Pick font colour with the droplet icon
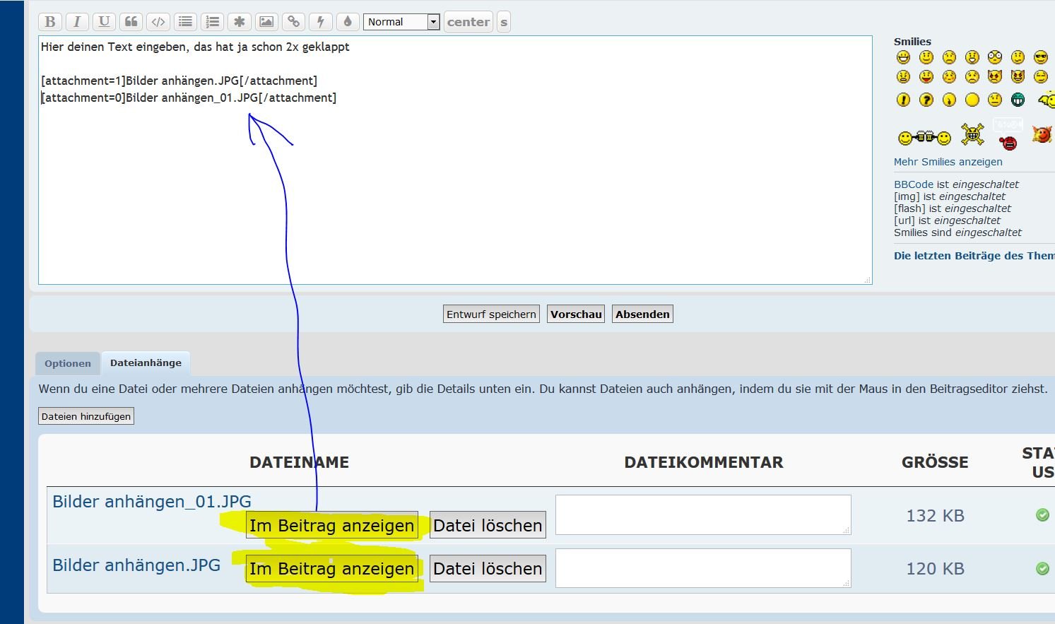The height and width of the screenshot is (624, 1055). (x=347, y=22)
